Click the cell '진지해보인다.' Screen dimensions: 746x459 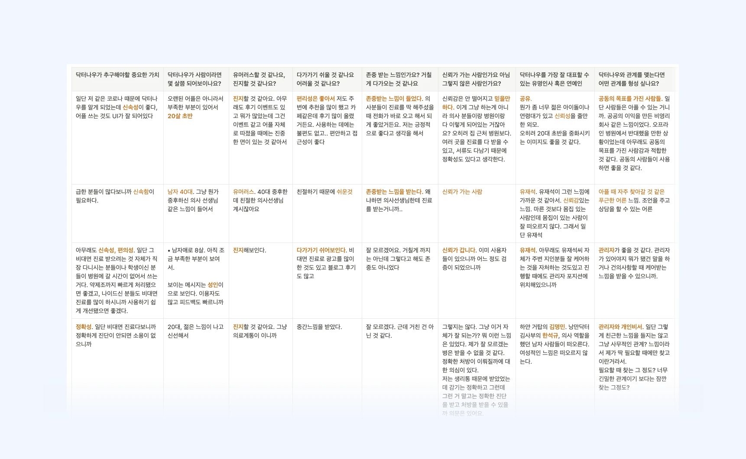click(x=260, y=281)
